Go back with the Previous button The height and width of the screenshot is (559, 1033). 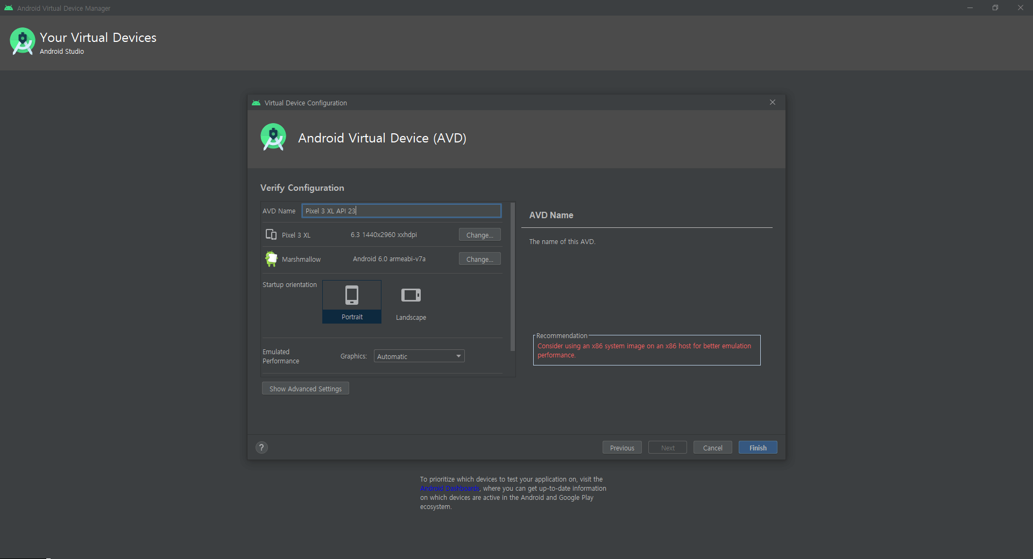pyautogui.click(x=622, y=448)
